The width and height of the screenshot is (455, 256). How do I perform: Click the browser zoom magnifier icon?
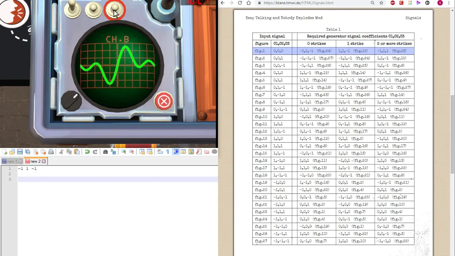373,3
